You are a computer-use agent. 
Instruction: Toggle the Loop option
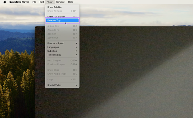click(x=62, y=79)
